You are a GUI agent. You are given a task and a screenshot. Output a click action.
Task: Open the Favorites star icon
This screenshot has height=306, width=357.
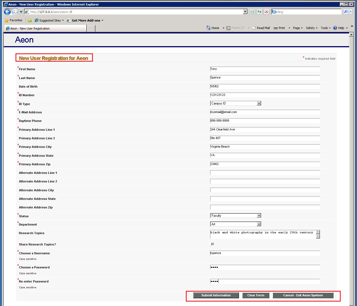click(6, 20)
